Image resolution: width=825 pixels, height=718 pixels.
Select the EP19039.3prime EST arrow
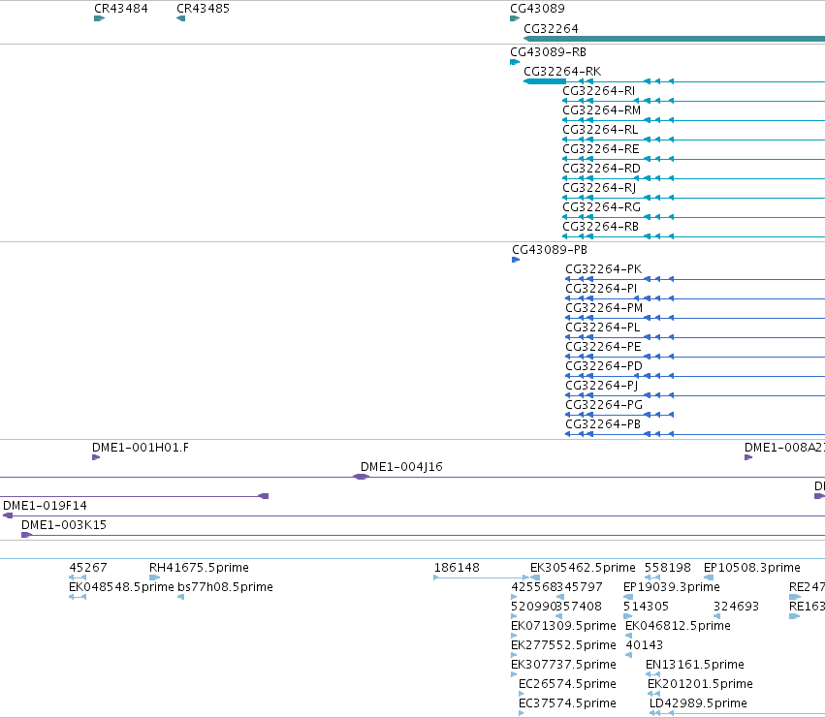(x=628, y=597)
